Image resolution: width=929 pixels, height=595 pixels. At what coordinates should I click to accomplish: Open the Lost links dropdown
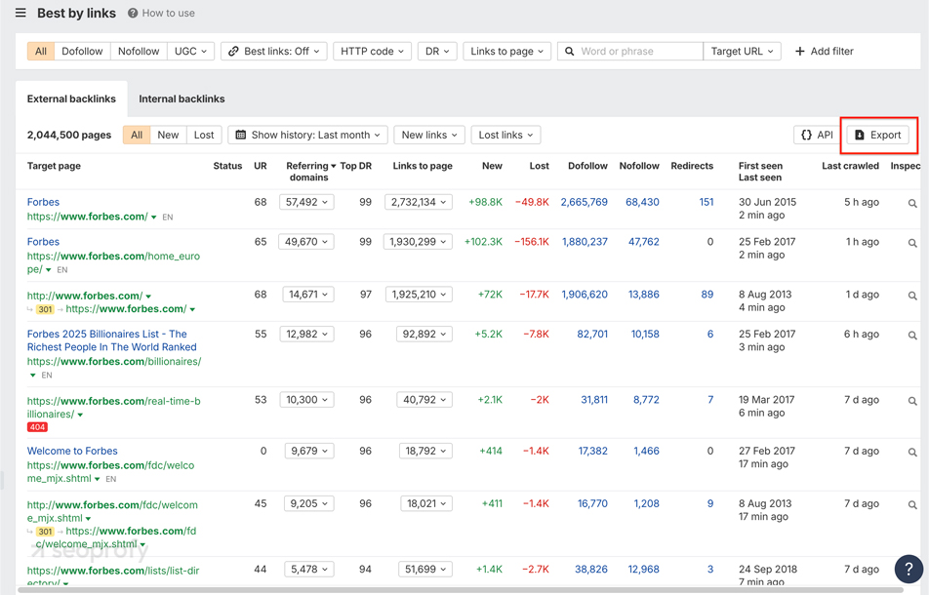tap(505, 135)
